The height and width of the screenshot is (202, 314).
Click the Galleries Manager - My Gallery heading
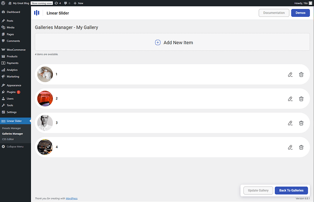(66, 27)
